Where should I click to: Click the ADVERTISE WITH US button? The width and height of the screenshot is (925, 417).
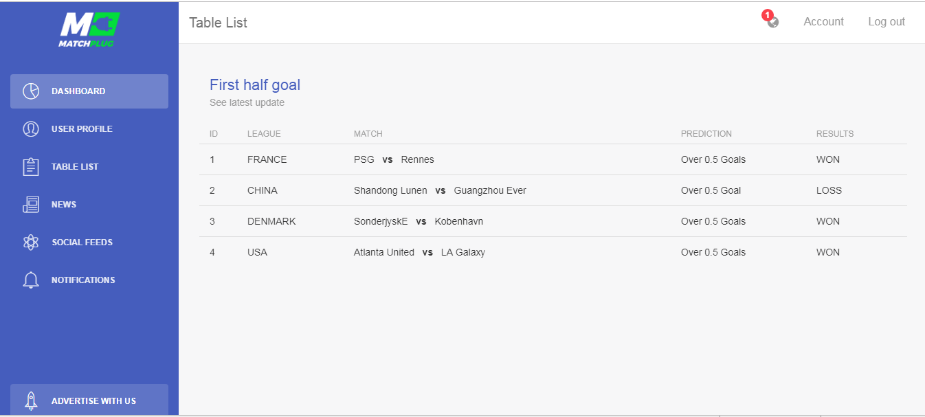click(x=89, y=400)
